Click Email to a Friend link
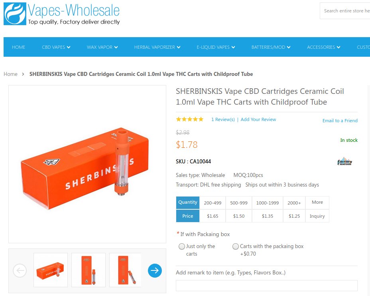This screenshot has width=370, height=296. pos(340,121)
